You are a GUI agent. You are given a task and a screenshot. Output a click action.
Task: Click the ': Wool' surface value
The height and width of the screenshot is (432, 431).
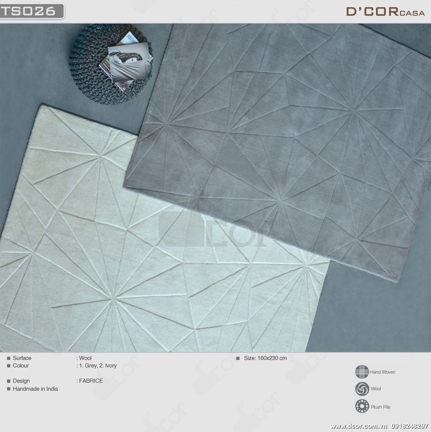click(x=84, y=358)
